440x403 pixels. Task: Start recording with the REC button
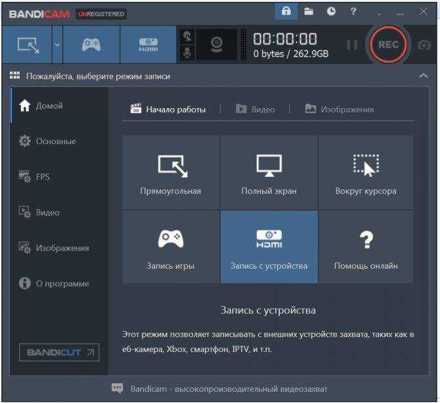pyautogui.click(x=388, y=45)
